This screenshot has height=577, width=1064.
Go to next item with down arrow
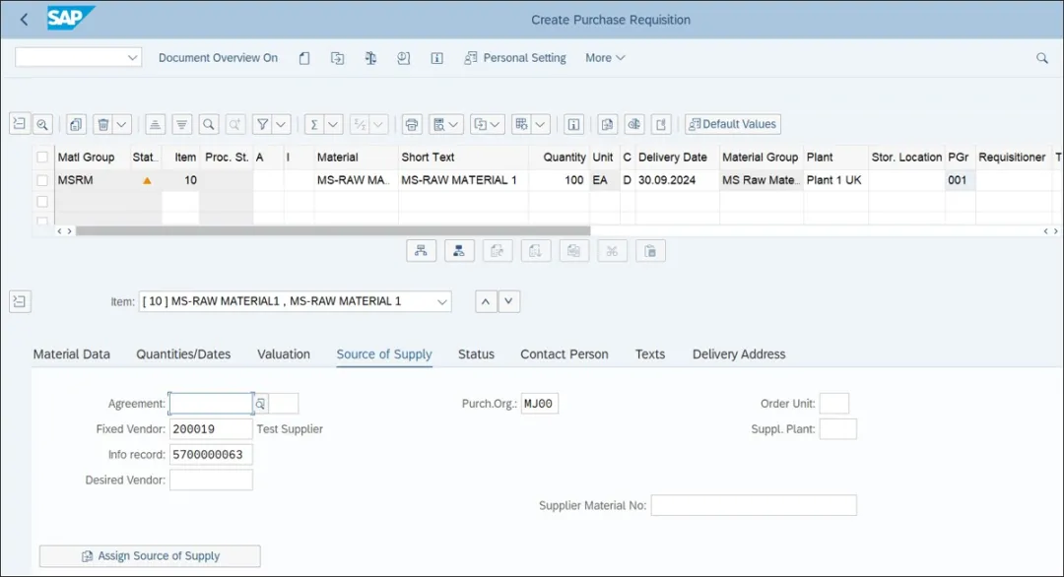(x=509, y=301)
